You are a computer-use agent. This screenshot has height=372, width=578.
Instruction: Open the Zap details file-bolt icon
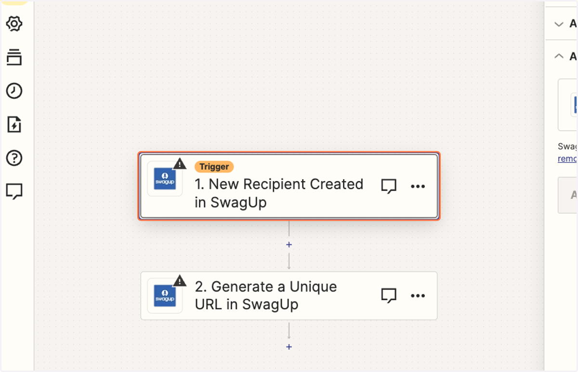[14, 124]
